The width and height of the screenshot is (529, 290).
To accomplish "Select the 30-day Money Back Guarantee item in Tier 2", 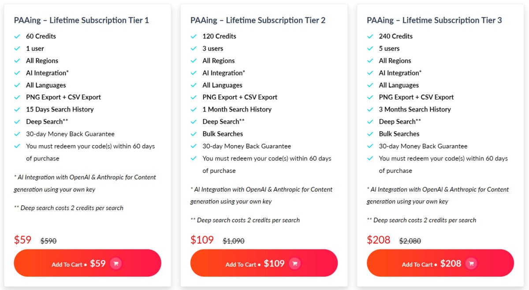I will click(247, 146).
